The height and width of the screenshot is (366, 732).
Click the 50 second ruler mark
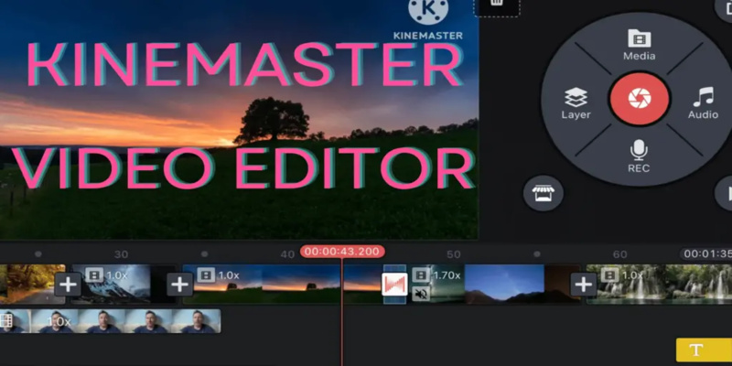(x=453, y=254)
